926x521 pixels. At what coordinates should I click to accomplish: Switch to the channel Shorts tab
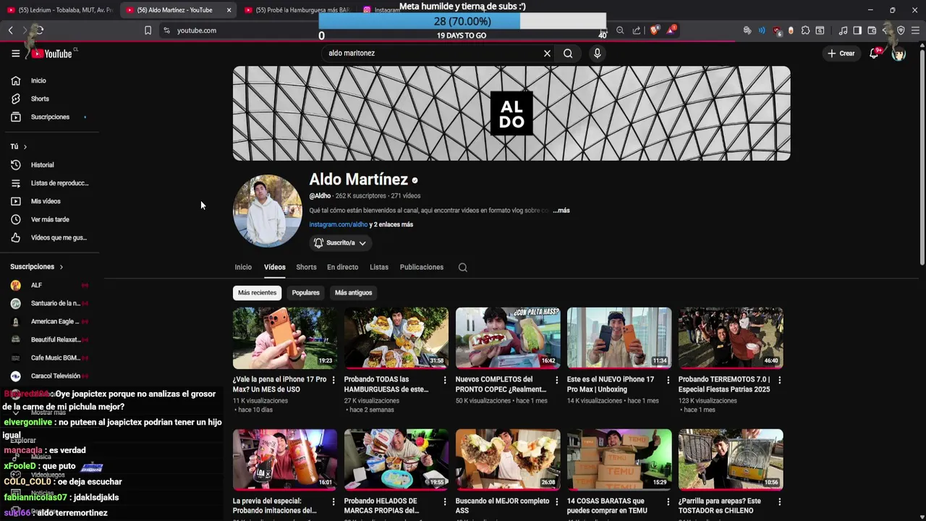click(306, 268)
